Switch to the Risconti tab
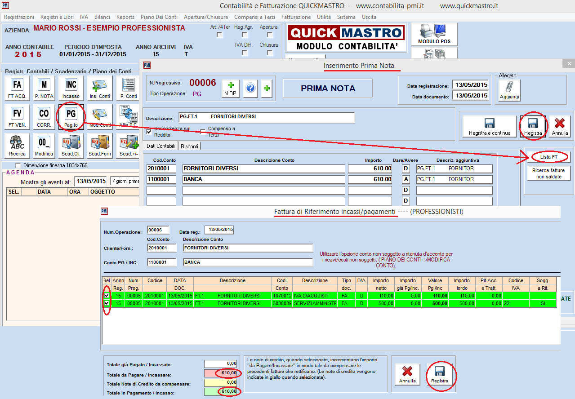Image resolution: width=575 pixels, height=399 pixels. (190, 146)
